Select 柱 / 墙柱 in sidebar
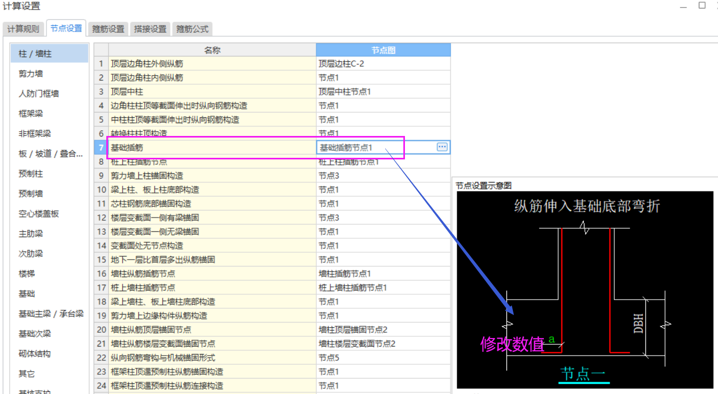 coord(49,54)
